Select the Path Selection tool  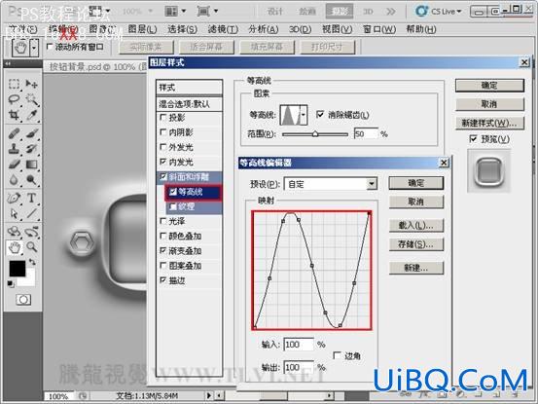point(14,213)
